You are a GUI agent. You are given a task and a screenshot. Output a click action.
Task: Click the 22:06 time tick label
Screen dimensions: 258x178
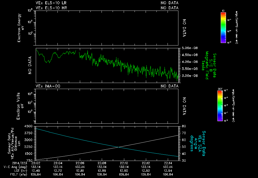80,163
